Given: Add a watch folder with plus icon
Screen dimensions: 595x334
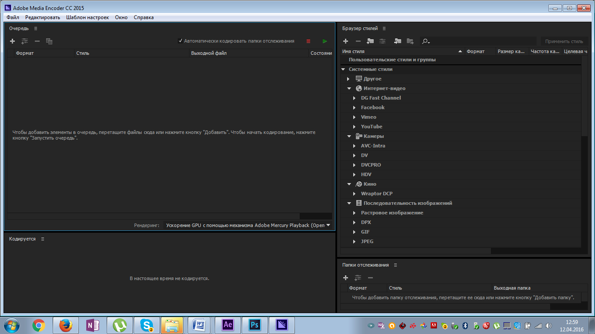Looking at the screenshot, I should [345, 277].
